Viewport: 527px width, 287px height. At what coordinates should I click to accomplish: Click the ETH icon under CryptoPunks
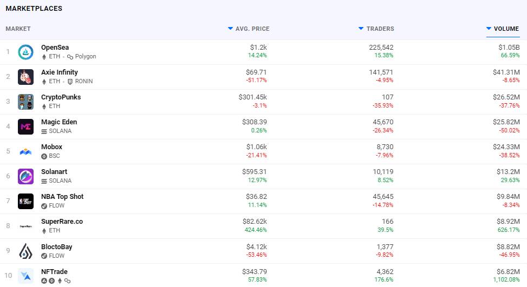coord(44,106)
